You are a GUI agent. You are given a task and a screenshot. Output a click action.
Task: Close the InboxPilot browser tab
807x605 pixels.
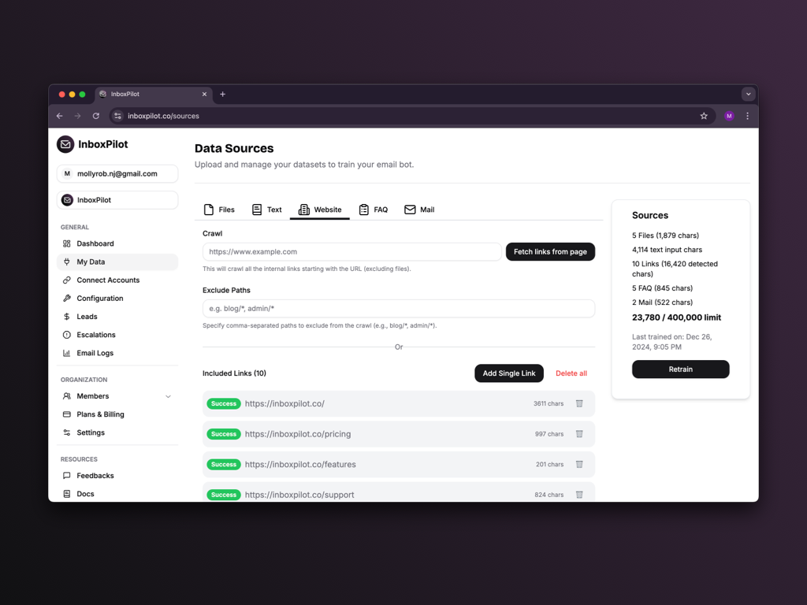tap(204, 95)
